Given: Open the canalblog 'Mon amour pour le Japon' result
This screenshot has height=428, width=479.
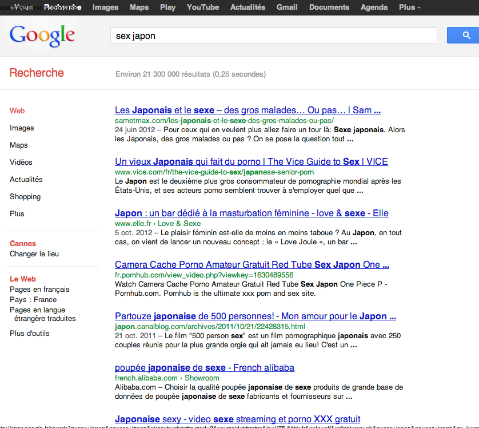Looking at the screenshot, I should (256, 316).
